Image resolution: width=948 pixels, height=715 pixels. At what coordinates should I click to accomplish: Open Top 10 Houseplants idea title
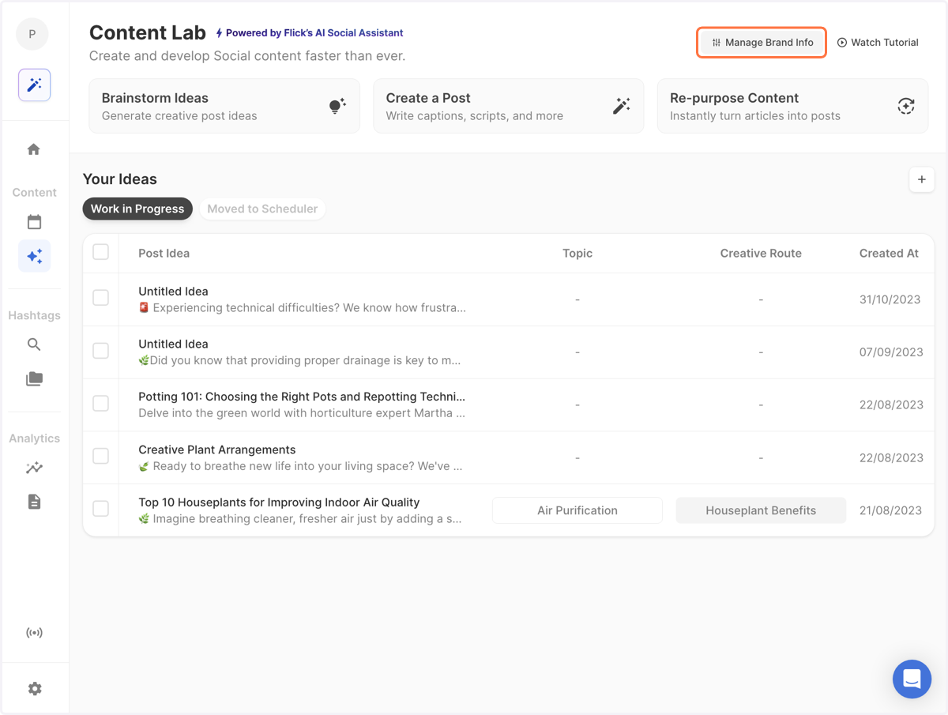click(279, 502)
